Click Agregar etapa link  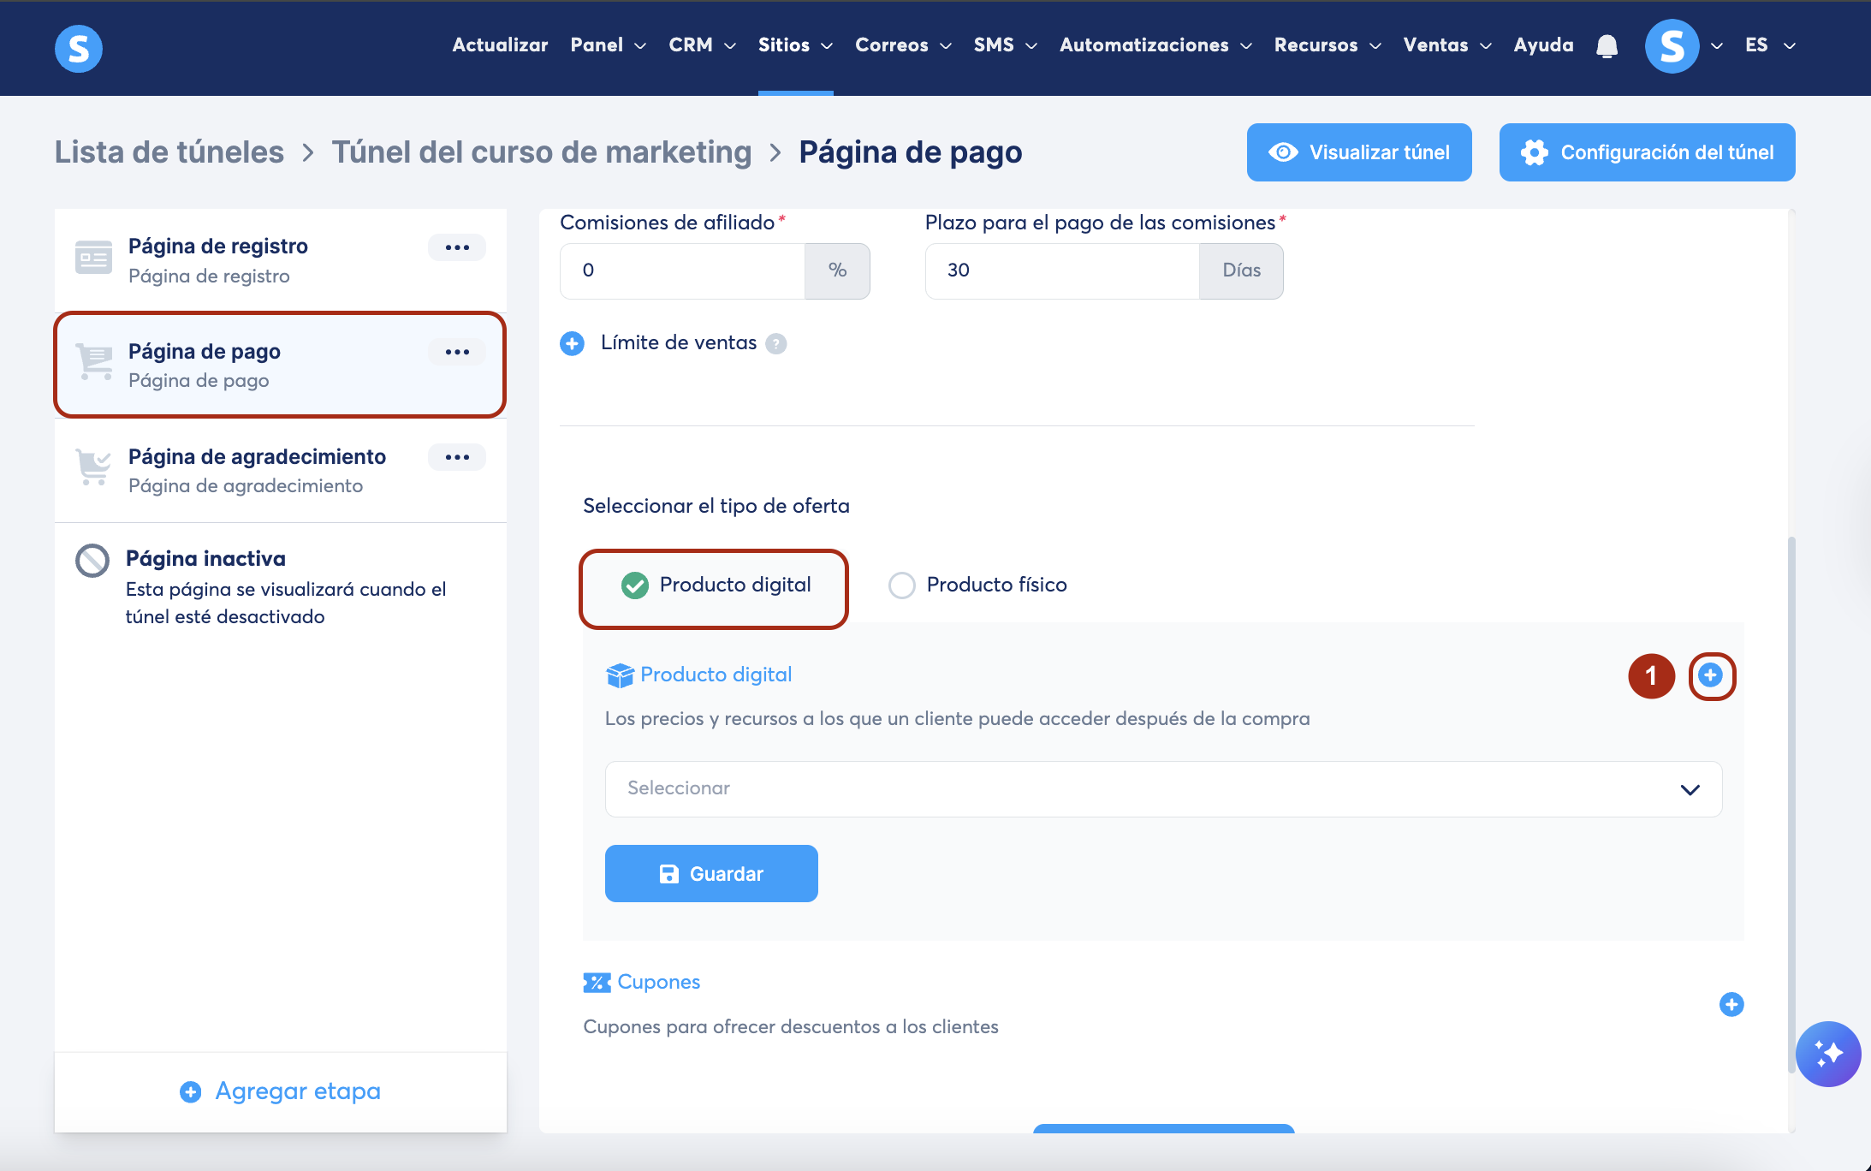pos(281,1091)
